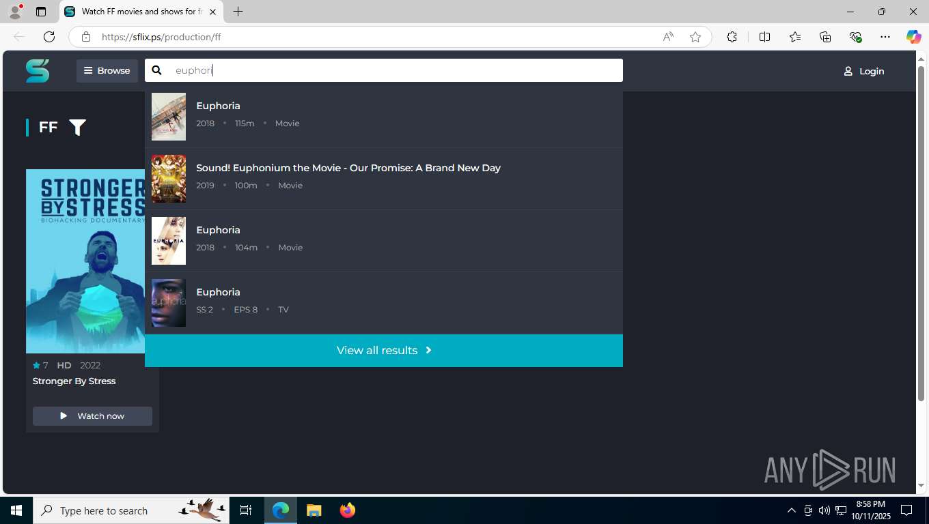Open browser profile icon
Viewport: 929px width, 524px height.
coord(14,12)
